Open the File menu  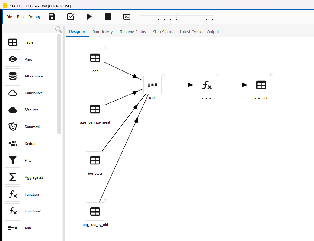9,17
